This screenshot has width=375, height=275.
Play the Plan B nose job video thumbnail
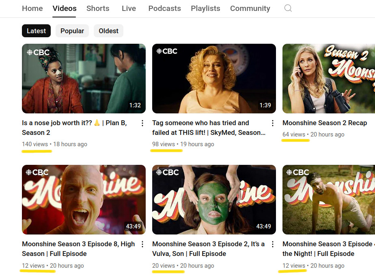[x=84, y=79]
